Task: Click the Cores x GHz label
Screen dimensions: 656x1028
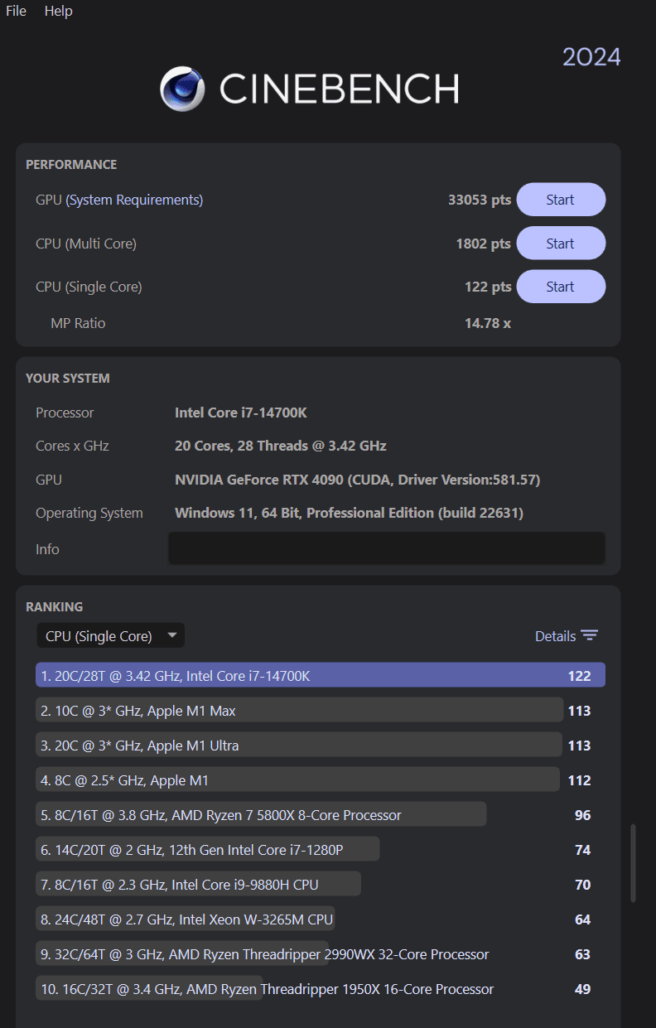Action: pyautogui.click(x=72, y=446)
